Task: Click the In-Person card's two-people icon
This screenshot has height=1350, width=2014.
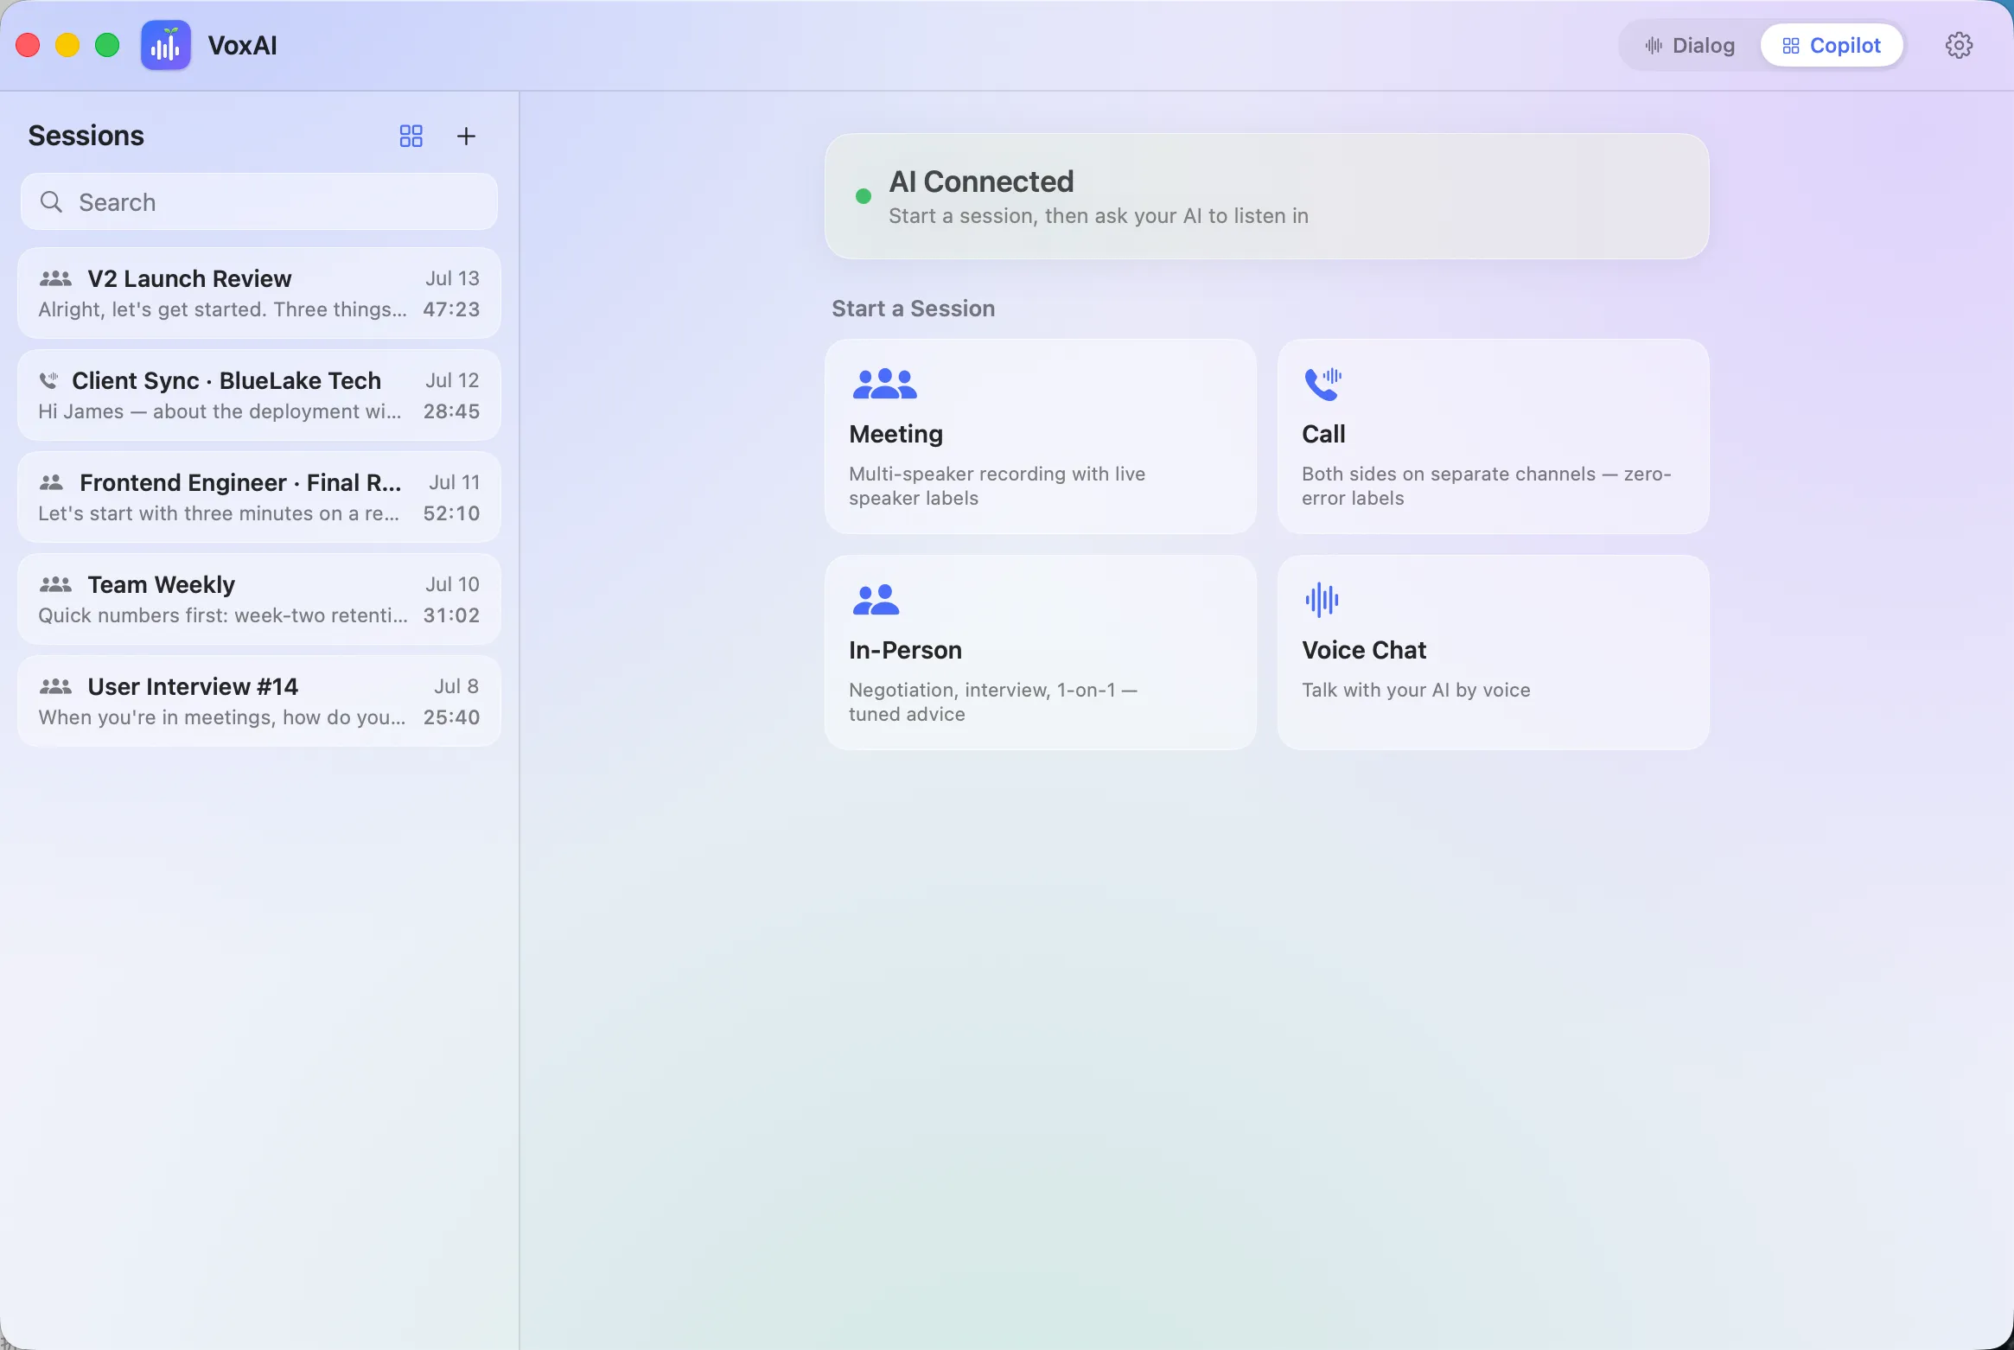Action: pyautogui.click(x=876, y=599)
